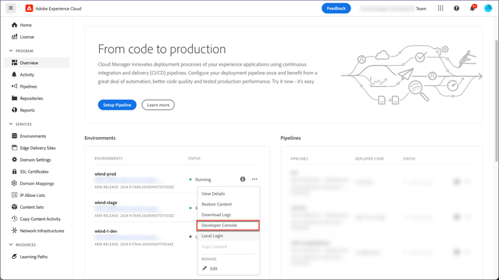Image resolution: width=499 pixels, height=280 pixels.
Task: Collapse the PROGRAM section
Action: pyautogui.click(x=11, y=51)
